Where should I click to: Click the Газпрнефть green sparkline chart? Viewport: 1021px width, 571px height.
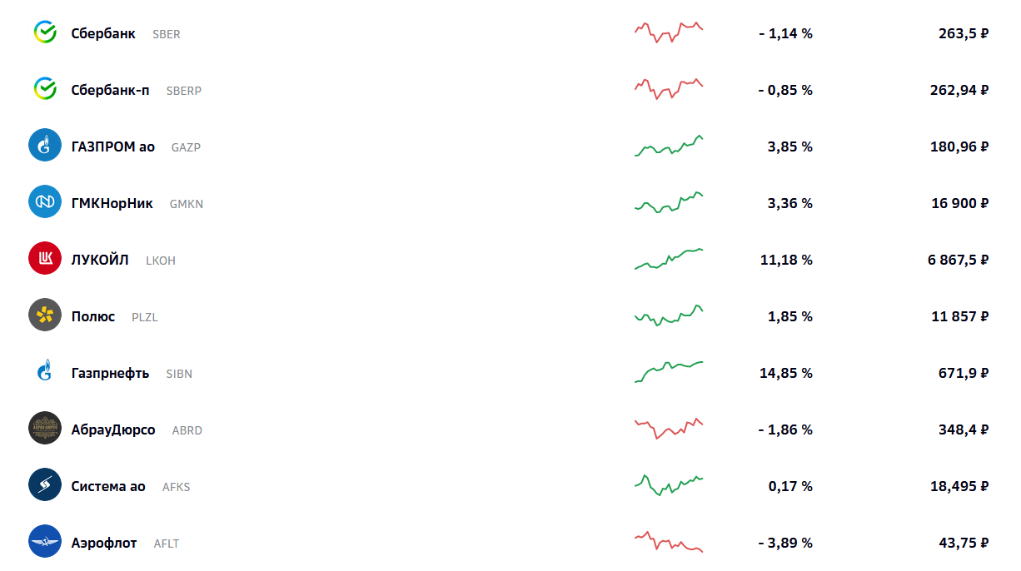(669, 371)
